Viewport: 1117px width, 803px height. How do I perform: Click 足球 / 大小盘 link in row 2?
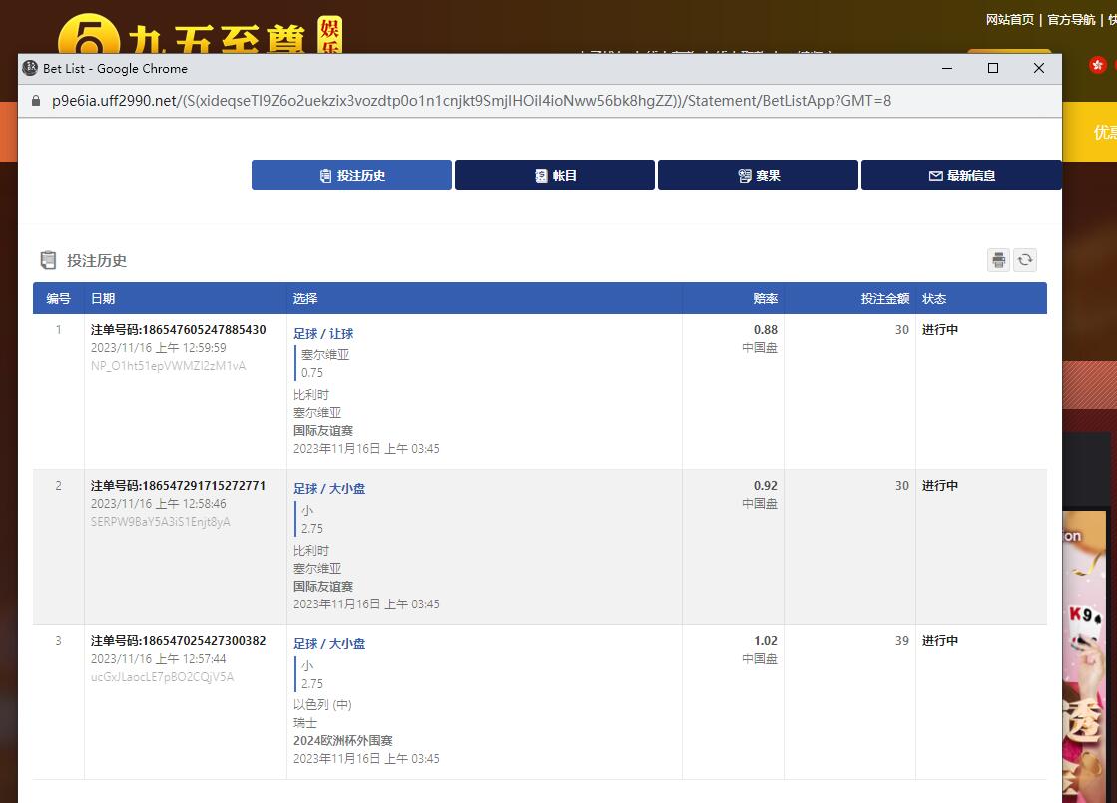(329, 489)
